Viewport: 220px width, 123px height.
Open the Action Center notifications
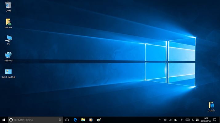(215, 120)
